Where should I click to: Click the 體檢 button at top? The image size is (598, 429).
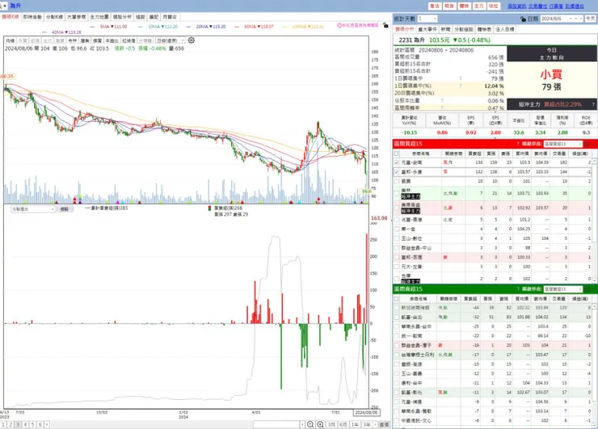pyautogui.click(x=464, y=6)
